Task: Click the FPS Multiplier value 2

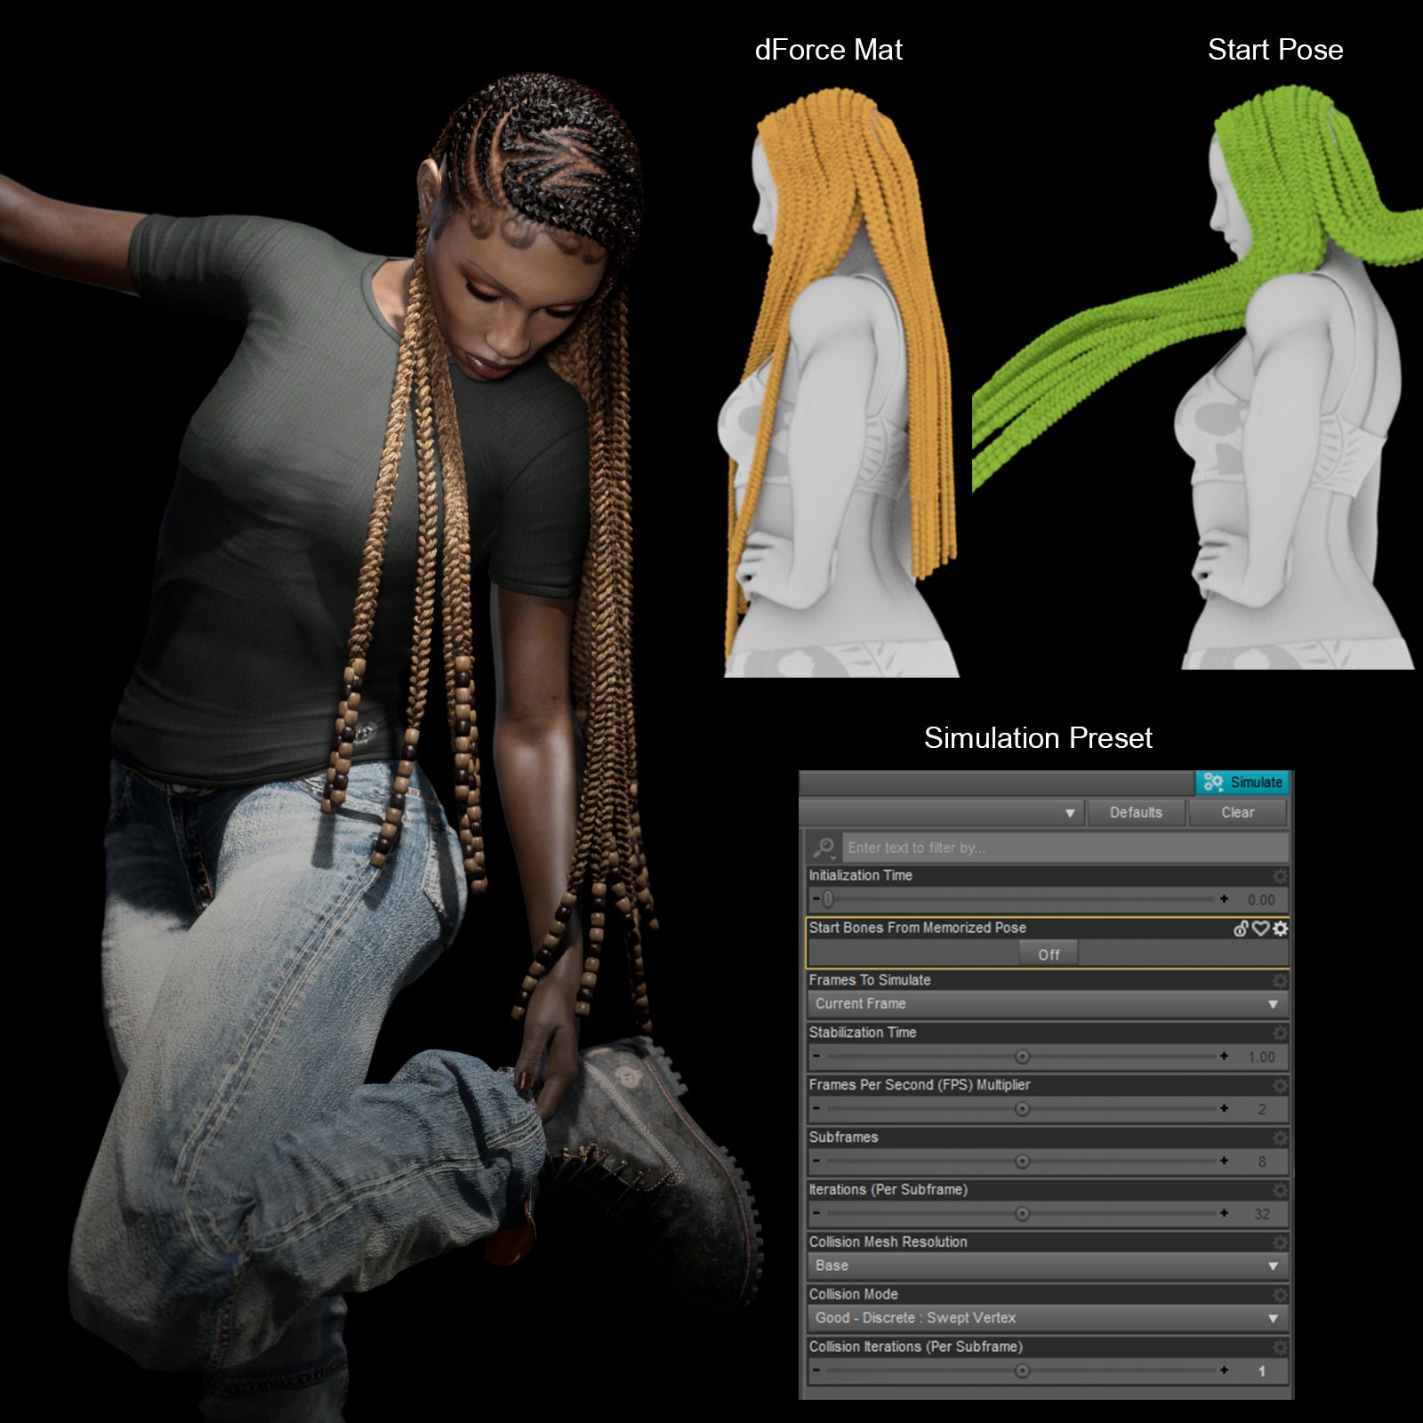Action: point(1261,1109)
